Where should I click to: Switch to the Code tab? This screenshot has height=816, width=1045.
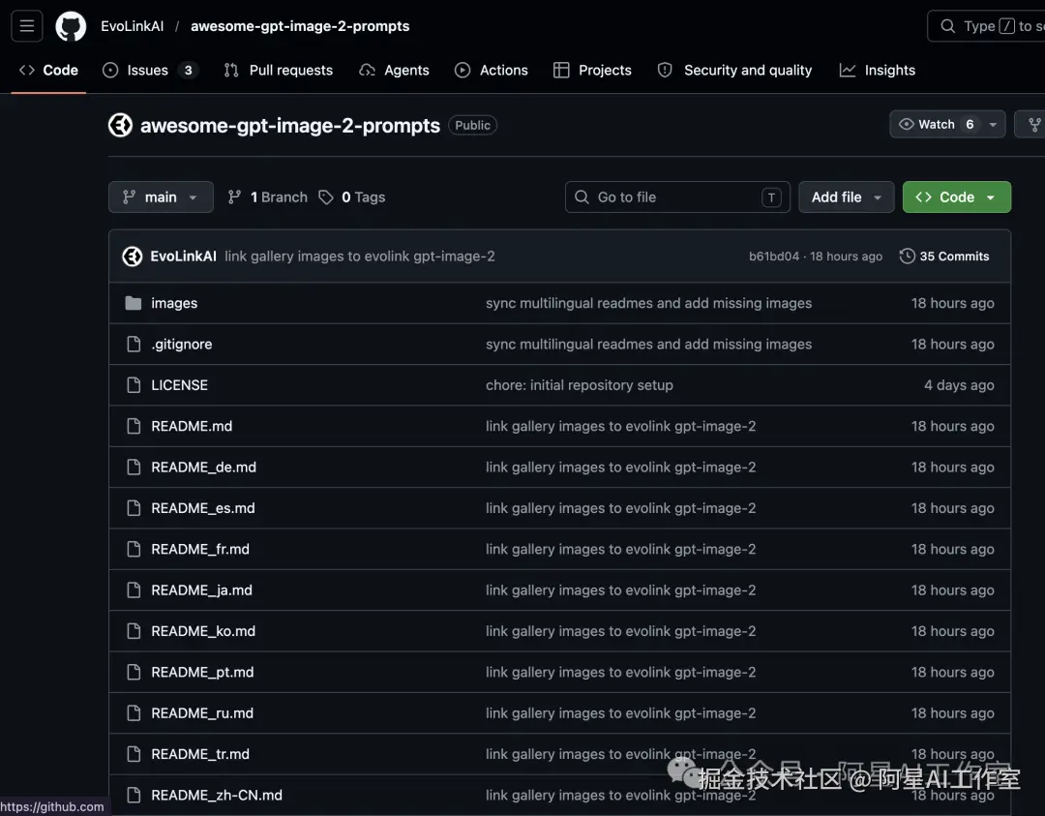(x=48, y=70)
